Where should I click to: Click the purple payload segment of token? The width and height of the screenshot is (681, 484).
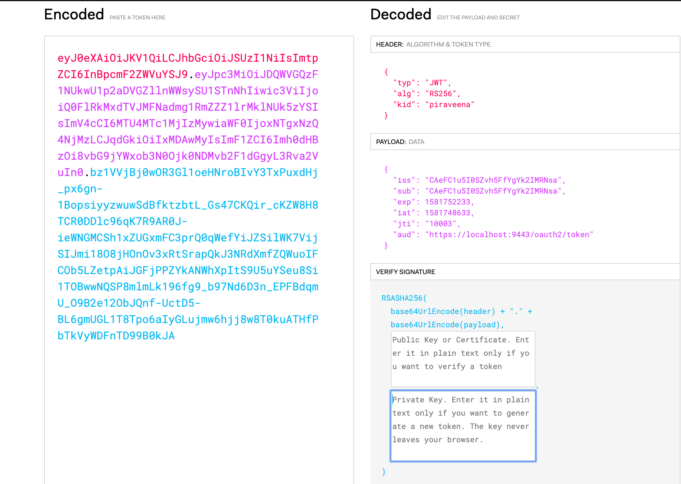pos(187,123)
